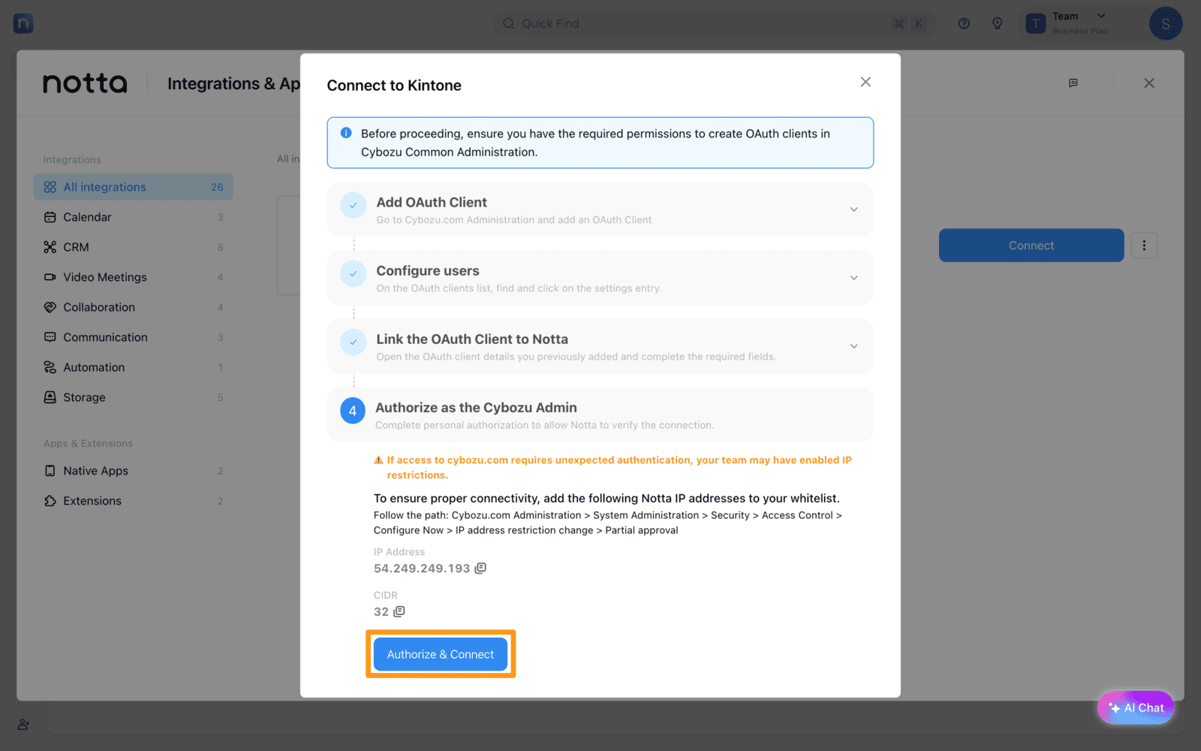Open the feedback icon in Integrations header
The image size is (1201, 751).
(1073, 83)
